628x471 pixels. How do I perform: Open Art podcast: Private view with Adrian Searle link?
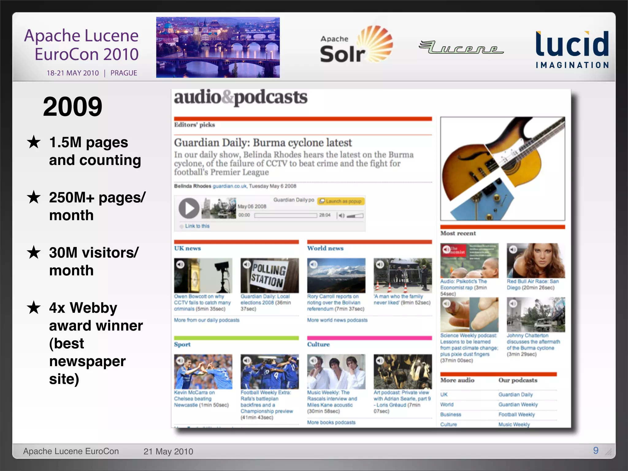(x=402, y=402)
